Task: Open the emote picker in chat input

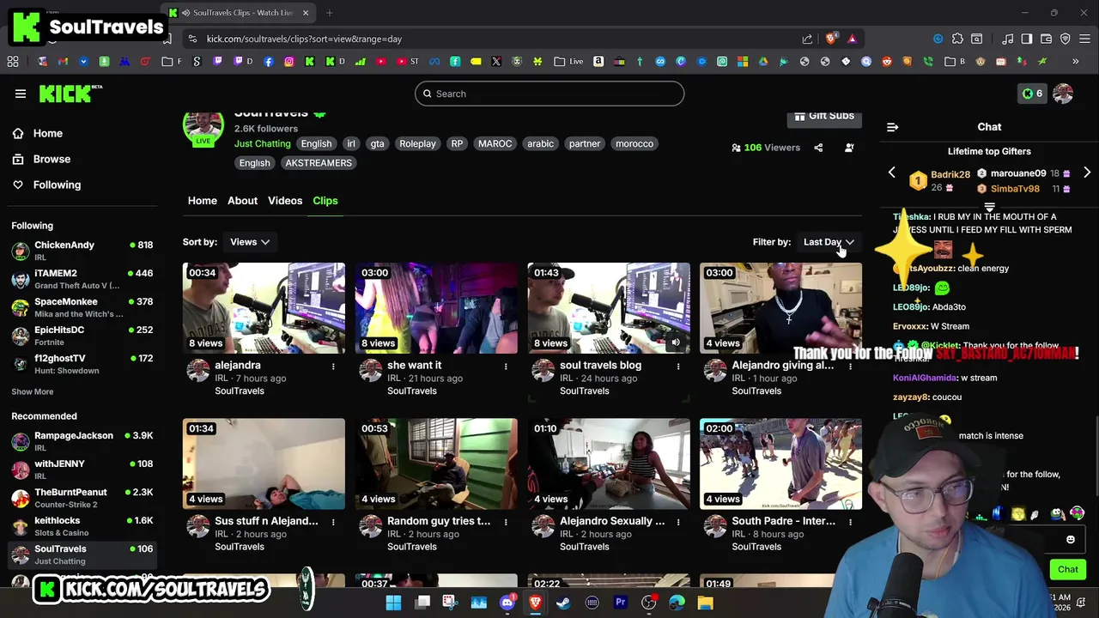Action: point(1070,540)
